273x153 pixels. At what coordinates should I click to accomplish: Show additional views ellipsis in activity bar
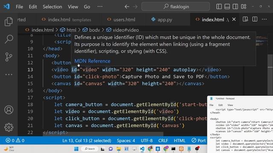[9, 75]
